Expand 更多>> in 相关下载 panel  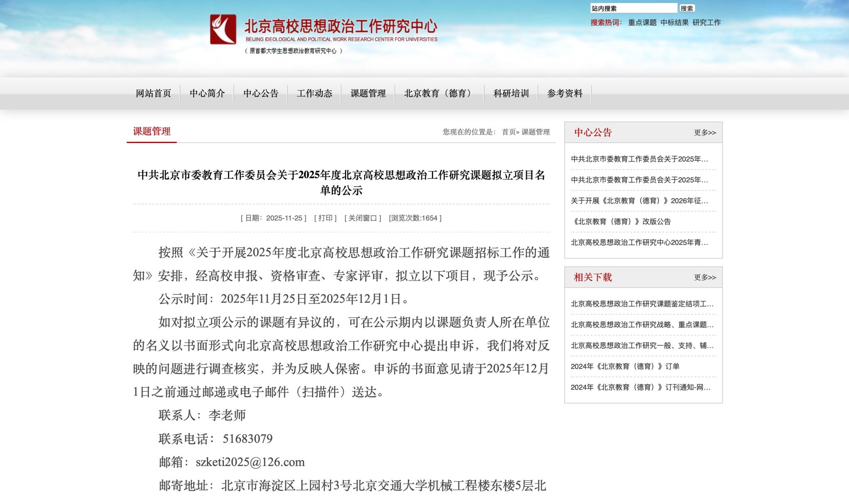coord(705,277)
